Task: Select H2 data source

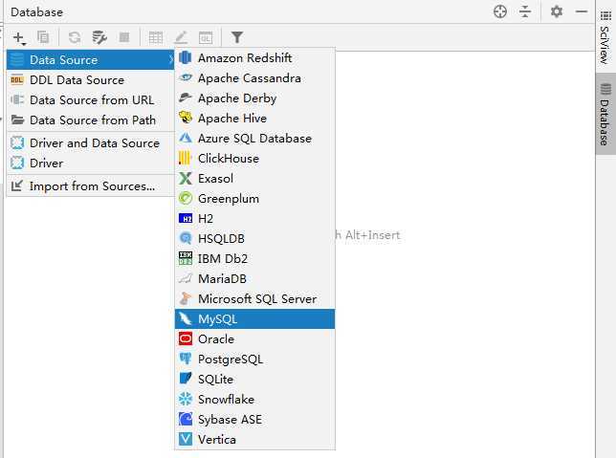Action: 255,218
